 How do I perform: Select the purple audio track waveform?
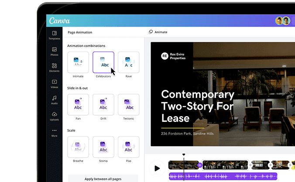tap(223, 176)
